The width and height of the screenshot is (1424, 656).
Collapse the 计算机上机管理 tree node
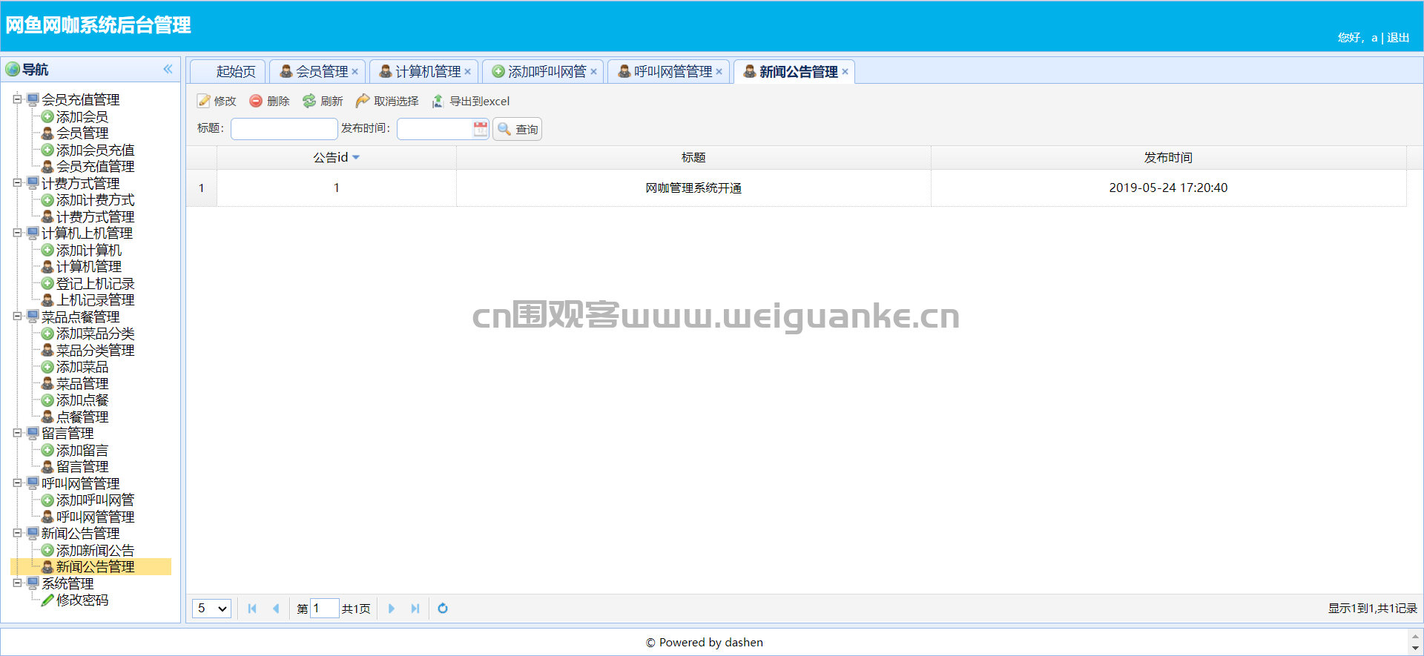pos(18,233)
